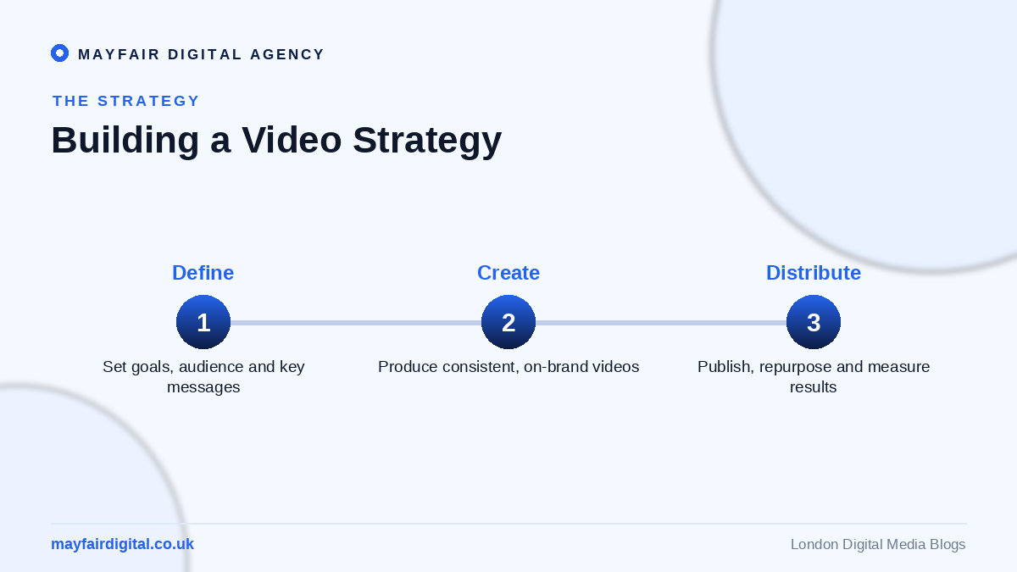Click the 'MAYFAIR DIGITAL AGENCY' brand name
Screen dimensions: 1017x572
click(202, 54)
